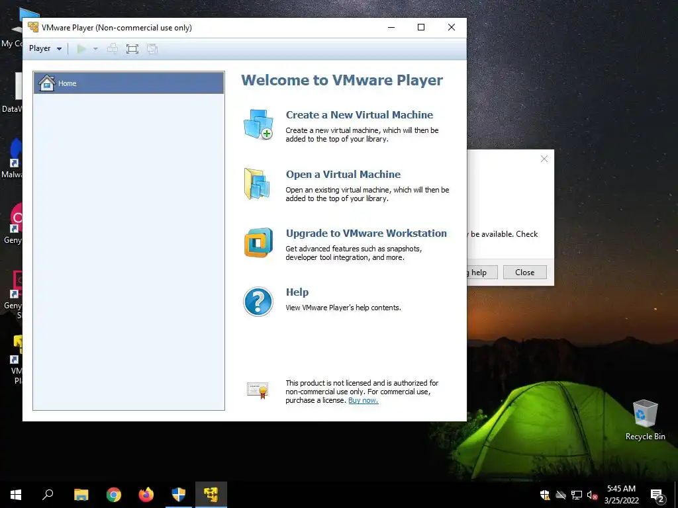Click the muted volume tray icon
Image resolution: width=678 pixels, height=508 pixels.
(x=592, y=495)
